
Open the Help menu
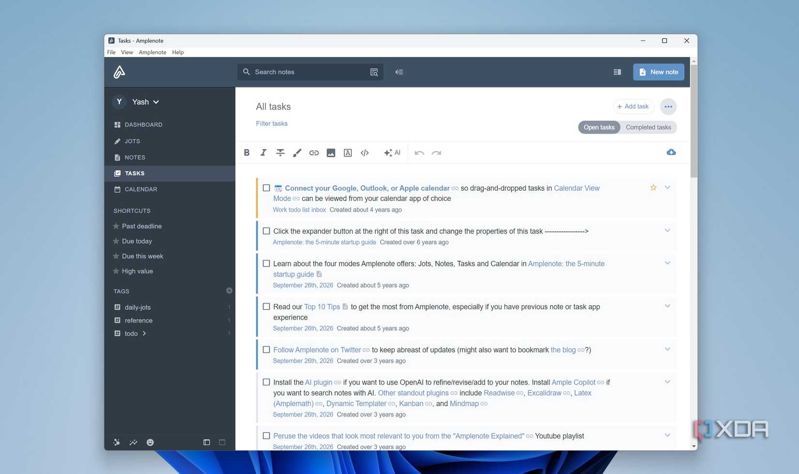click(178, 52)
